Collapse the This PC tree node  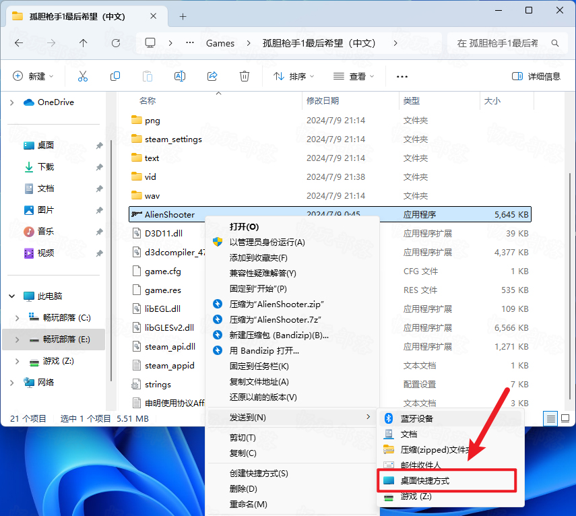pyautogui.click(x=11, y=296)
